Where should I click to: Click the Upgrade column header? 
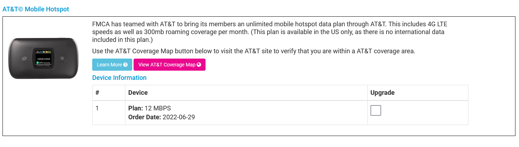pyautogui.click(x=382, y=93)
